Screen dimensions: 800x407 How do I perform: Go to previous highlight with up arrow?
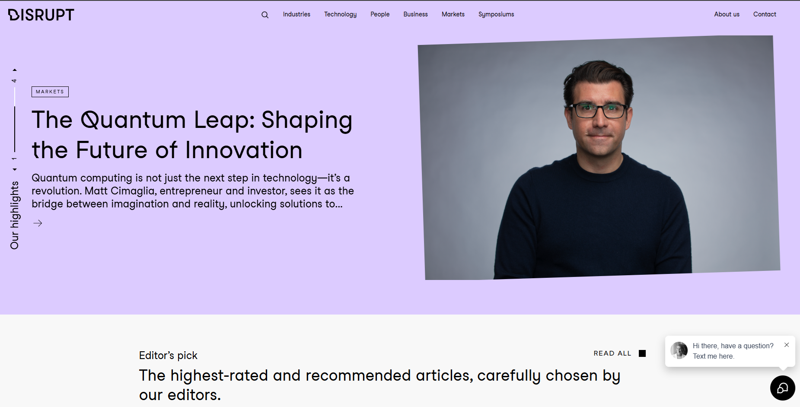tap(15, 70)
